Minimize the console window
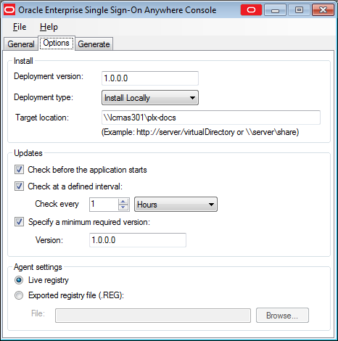The width and height of the screenshot is (338, 341). [x=275, y=10]
